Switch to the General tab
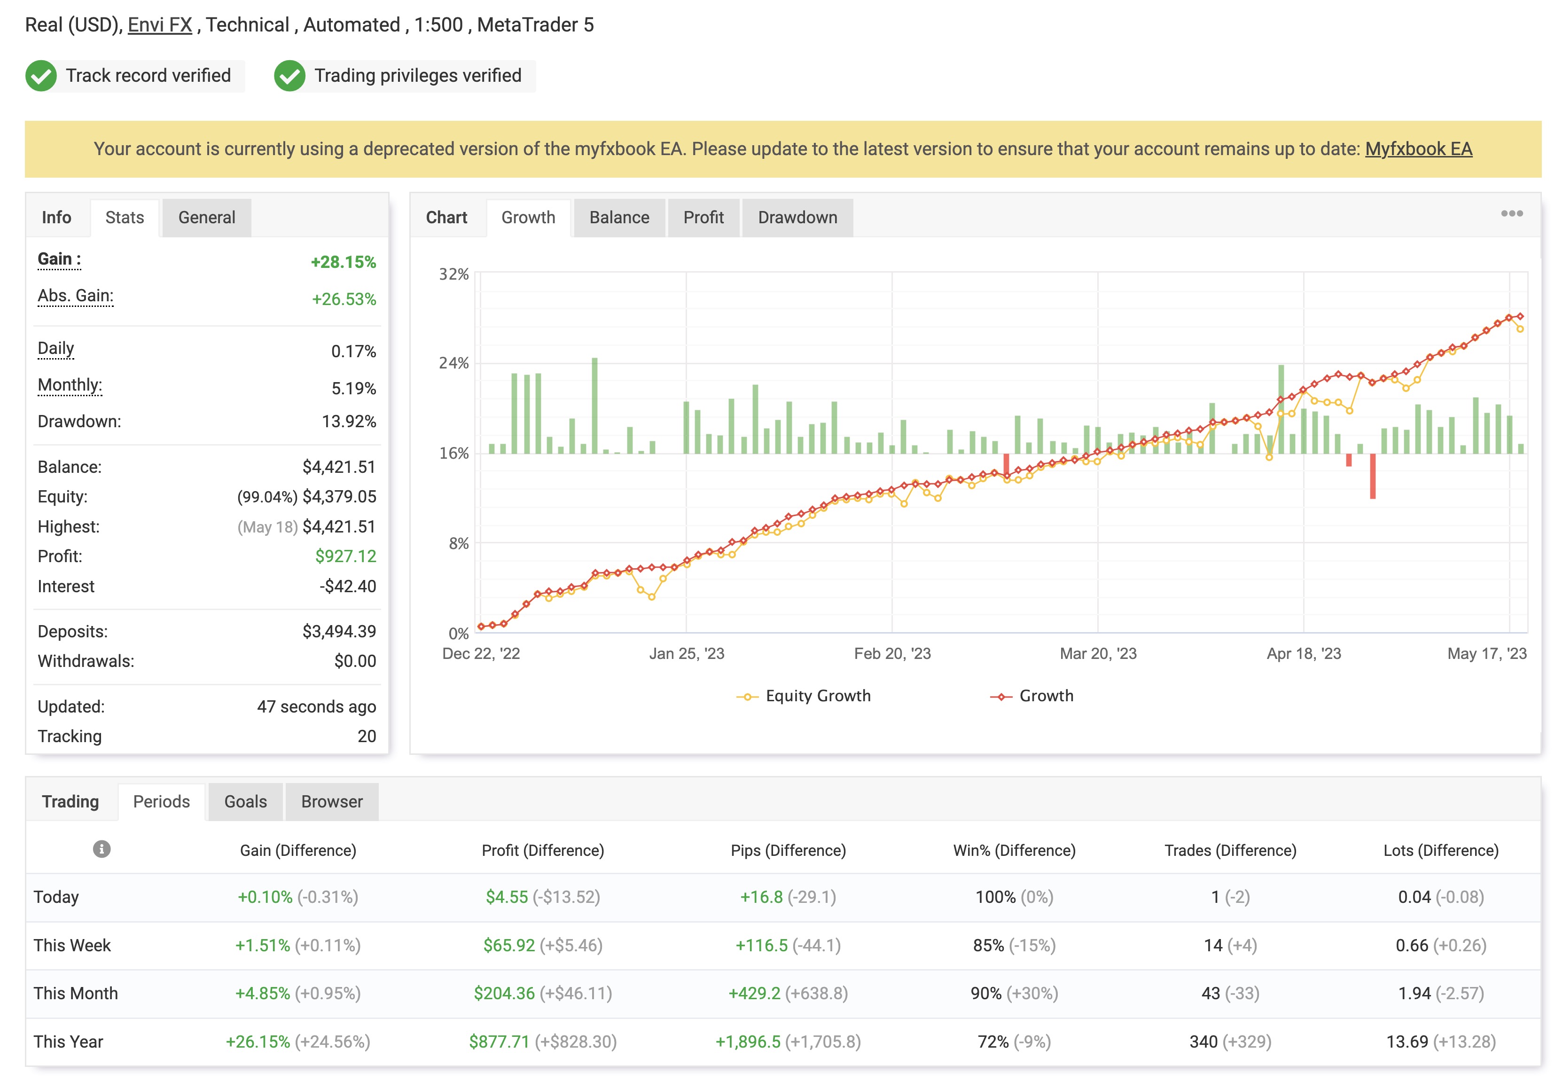This screenshot has height=1081, width=1563. tap(207, 218)
